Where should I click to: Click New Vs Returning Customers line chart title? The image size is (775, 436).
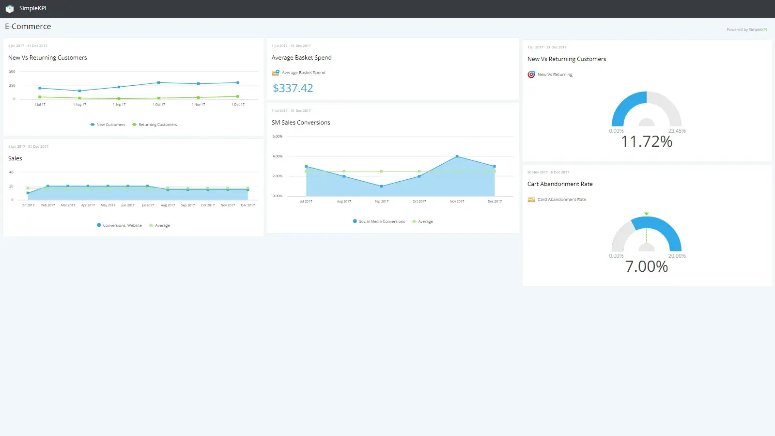pos(47,58)
